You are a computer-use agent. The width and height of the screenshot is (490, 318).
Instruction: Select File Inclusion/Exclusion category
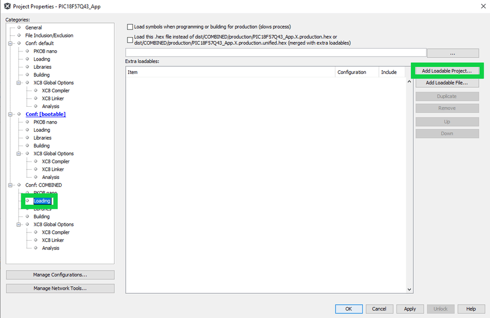coord(49,35)
